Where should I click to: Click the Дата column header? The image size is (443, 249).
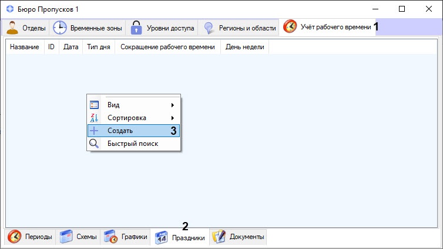click(71, 47)
